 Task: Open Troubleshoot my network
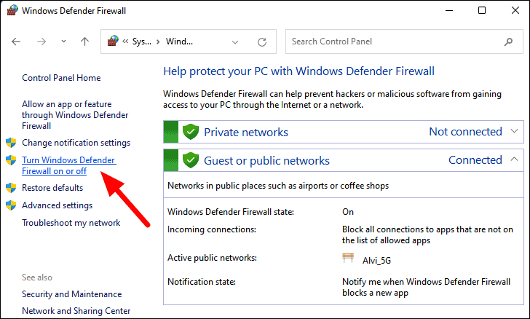(x=71, y=223)
